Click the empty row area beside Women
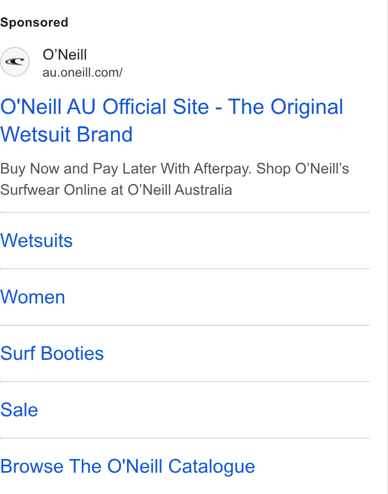 (217, 297)
